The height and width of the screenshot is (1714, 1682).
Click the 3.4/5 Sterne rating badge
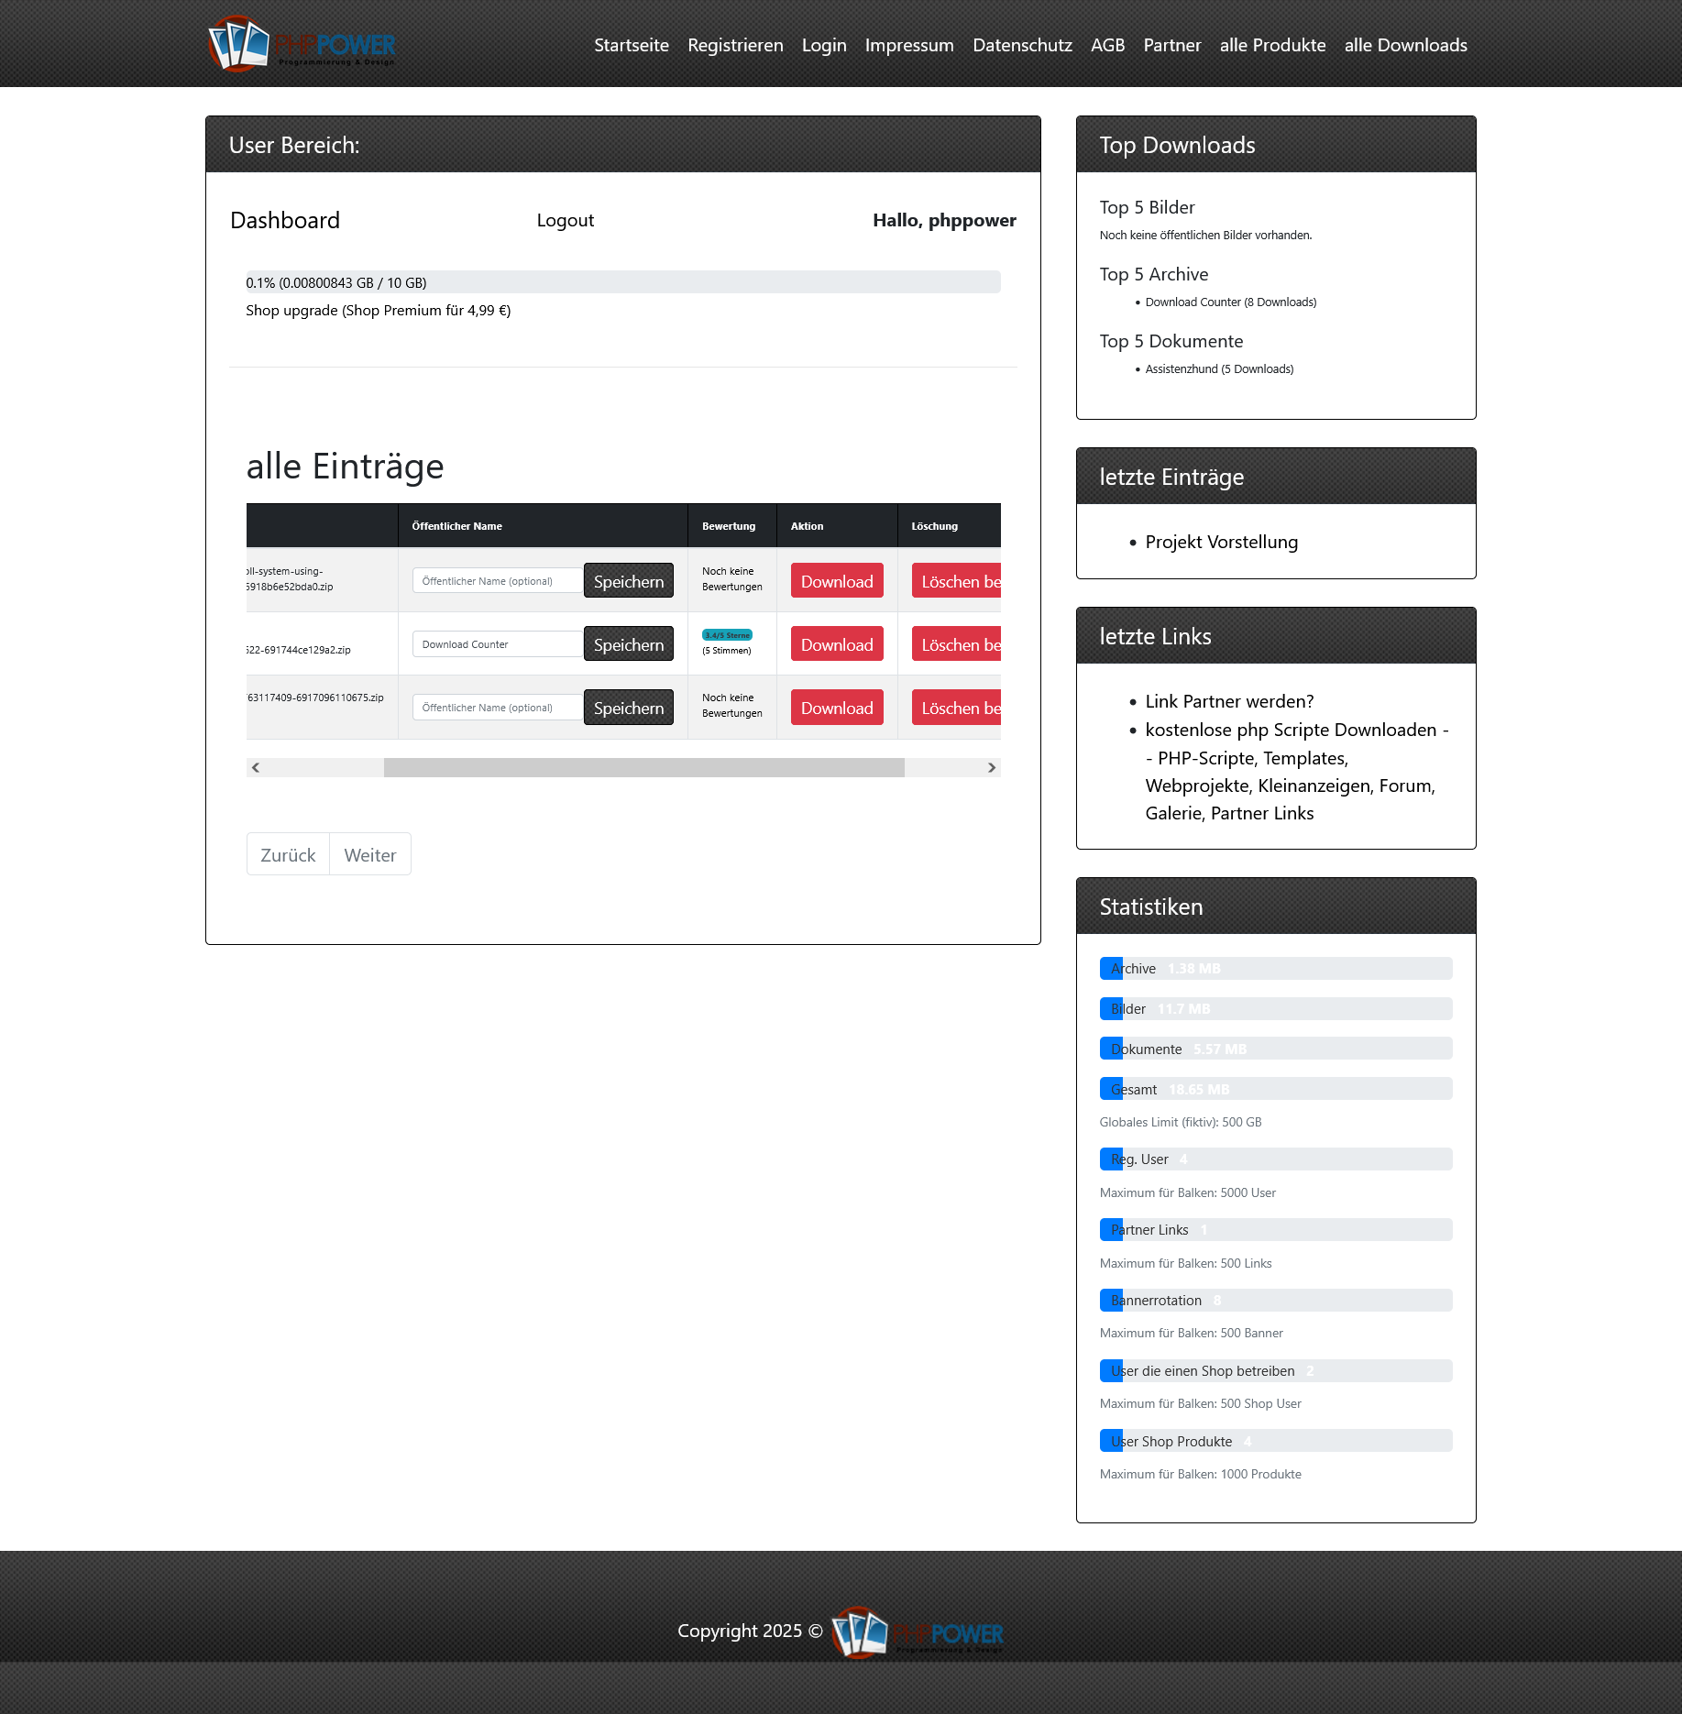pos(727,635)
